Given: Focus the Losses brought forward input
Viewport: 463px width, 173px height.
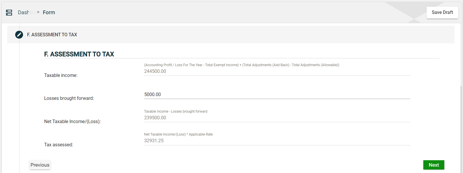Looking at the screenshot, I should point(277,95).
